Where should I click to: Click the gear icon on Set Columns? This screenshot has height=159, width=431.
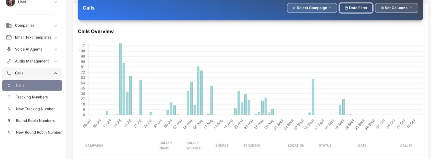(x=382, y=8)
